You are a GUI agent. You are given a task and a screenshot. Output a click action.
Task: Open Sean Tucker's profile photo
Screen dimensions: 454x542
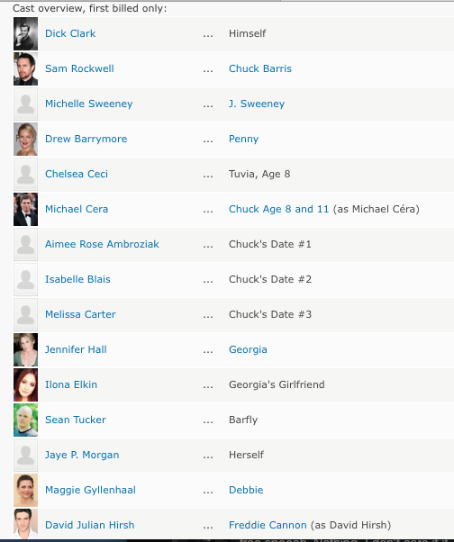pyautogui.click(x=25, y=420)
